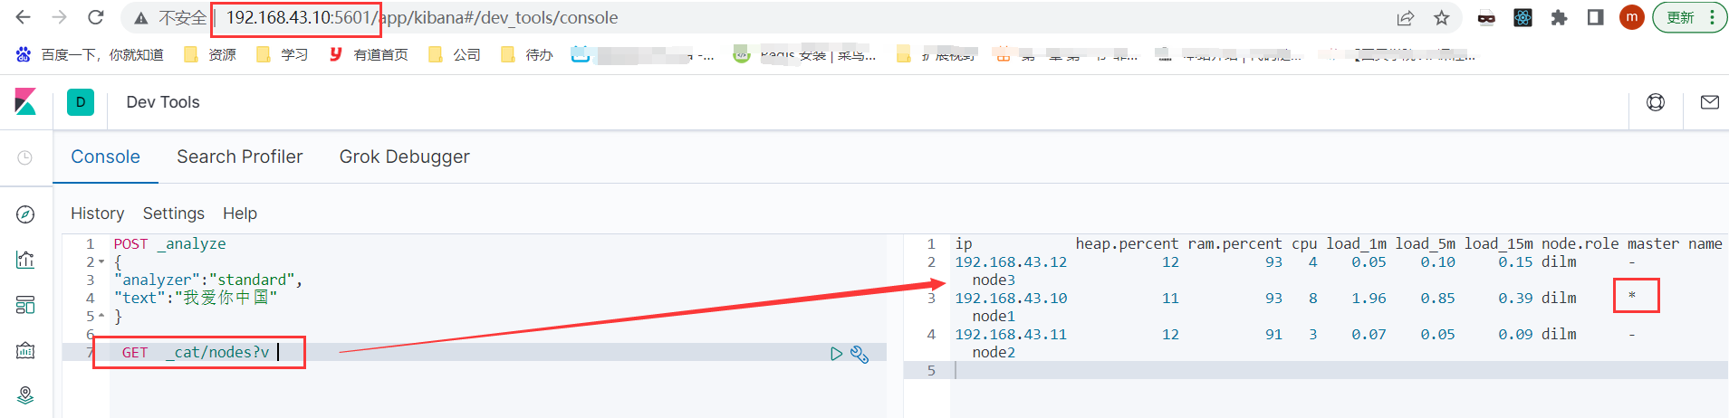This screenshot has width=1729, height=418.
Task: Click the browser address bar URL
Action: [422, 17]
